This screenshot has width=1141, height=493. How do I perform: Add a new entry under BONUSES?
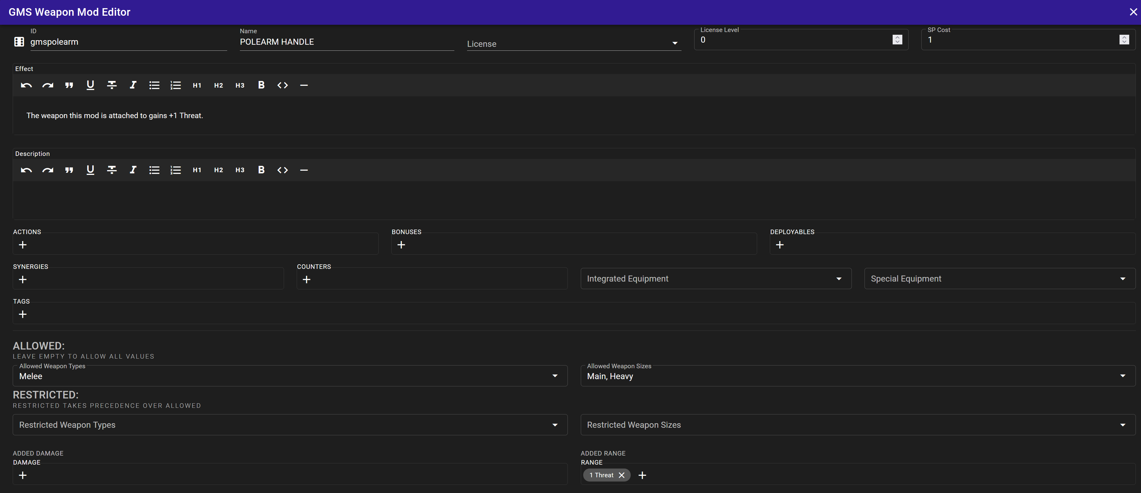click(x=401, y=244)
